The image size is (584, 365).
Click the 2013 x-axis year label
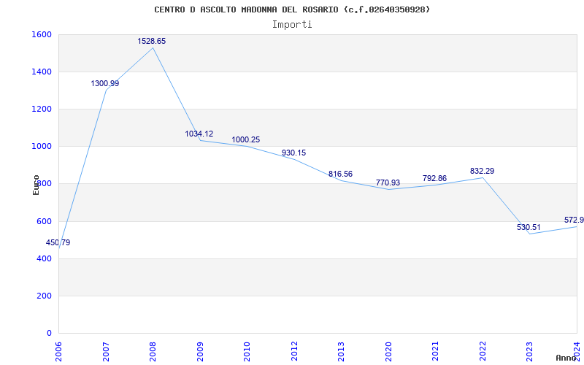342,351
